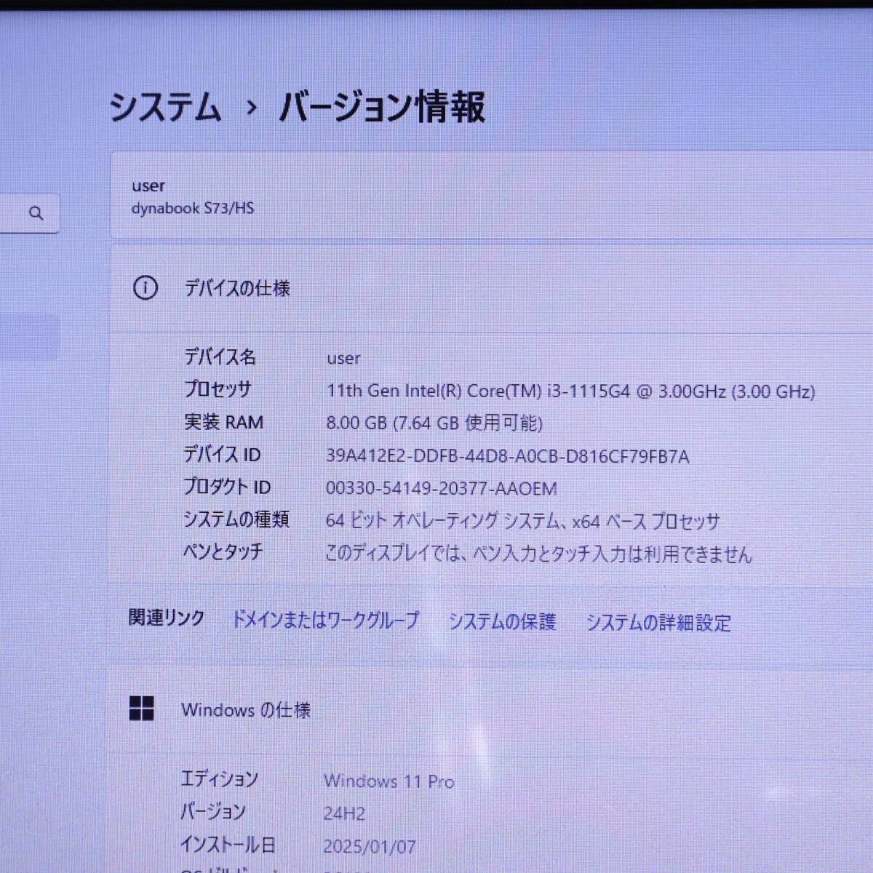Open システム breadcrumb link
873x873 pixels.
coord(165,107)
